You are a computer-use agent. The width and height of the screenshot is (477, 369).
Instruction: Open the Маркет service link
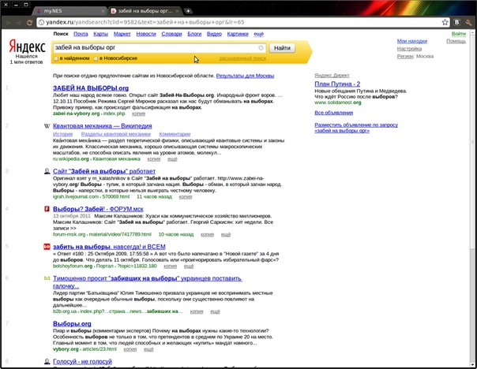pyautogui.click(x=122, y=34)
